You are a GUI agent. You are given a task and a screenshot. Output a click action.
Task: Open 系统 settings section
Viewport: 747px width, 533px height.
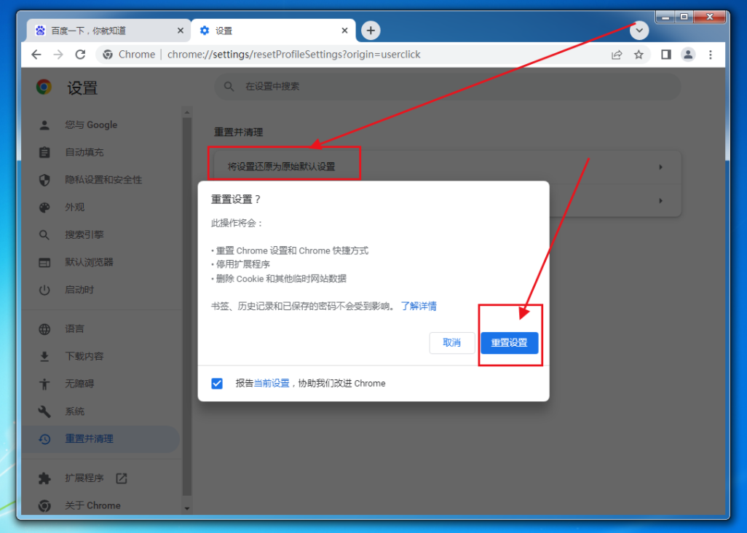coord(101,411)
